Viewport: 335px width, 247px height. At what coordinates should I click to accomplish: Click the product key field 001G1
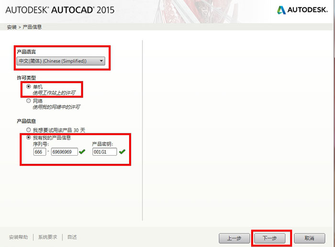105,152
